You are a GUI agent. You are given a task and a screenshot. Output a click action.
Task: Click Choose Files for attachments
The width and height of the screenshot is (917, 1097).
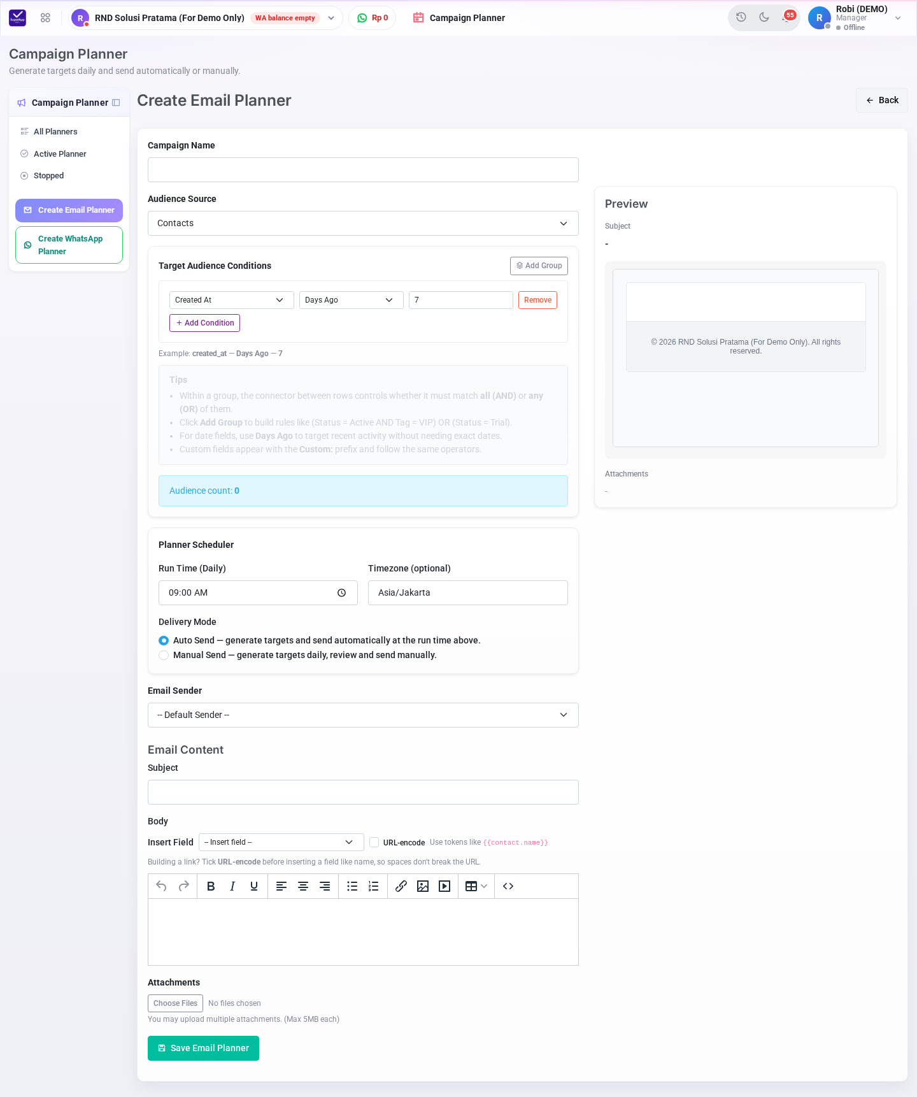(175, 1003)
